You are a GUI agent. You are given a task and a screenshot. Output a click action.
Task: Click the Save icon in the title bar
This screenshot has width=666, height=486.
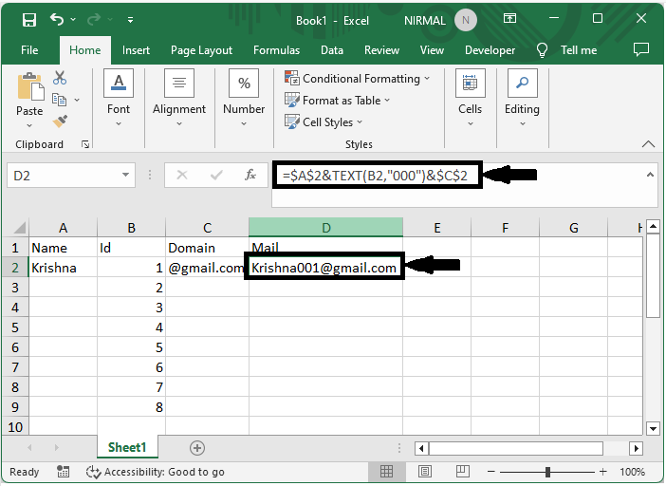pos(29,20)
